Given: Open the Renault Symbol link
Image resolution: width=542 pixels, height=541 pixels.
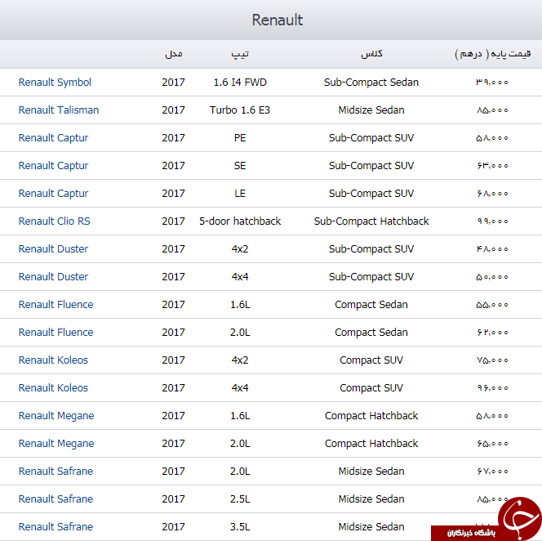Looking at the screenshot, I should click(x=55, y=83).
